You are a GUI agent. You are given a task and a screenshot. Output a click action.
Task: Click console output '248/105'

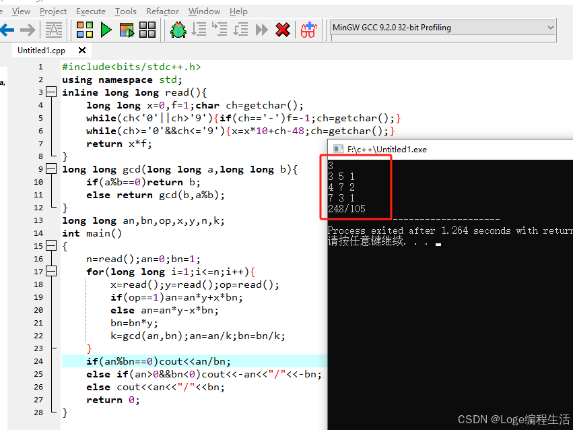347,209
